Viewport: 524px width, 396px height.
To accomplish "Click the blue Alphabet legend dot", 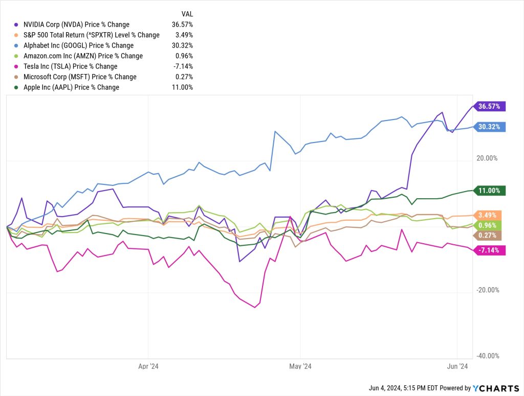I will (x=17, y=45).
